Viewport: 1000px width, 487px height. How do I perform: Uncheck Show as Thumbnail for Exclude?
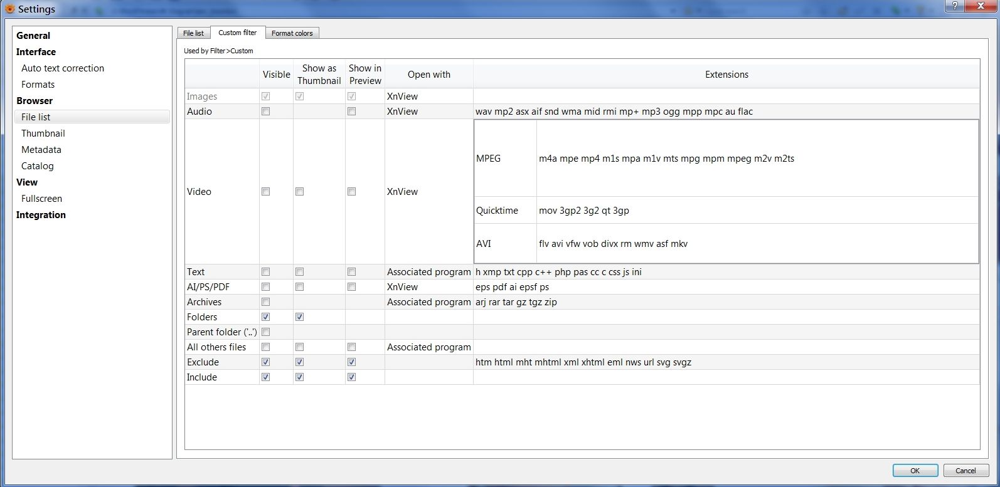[300, 362]
